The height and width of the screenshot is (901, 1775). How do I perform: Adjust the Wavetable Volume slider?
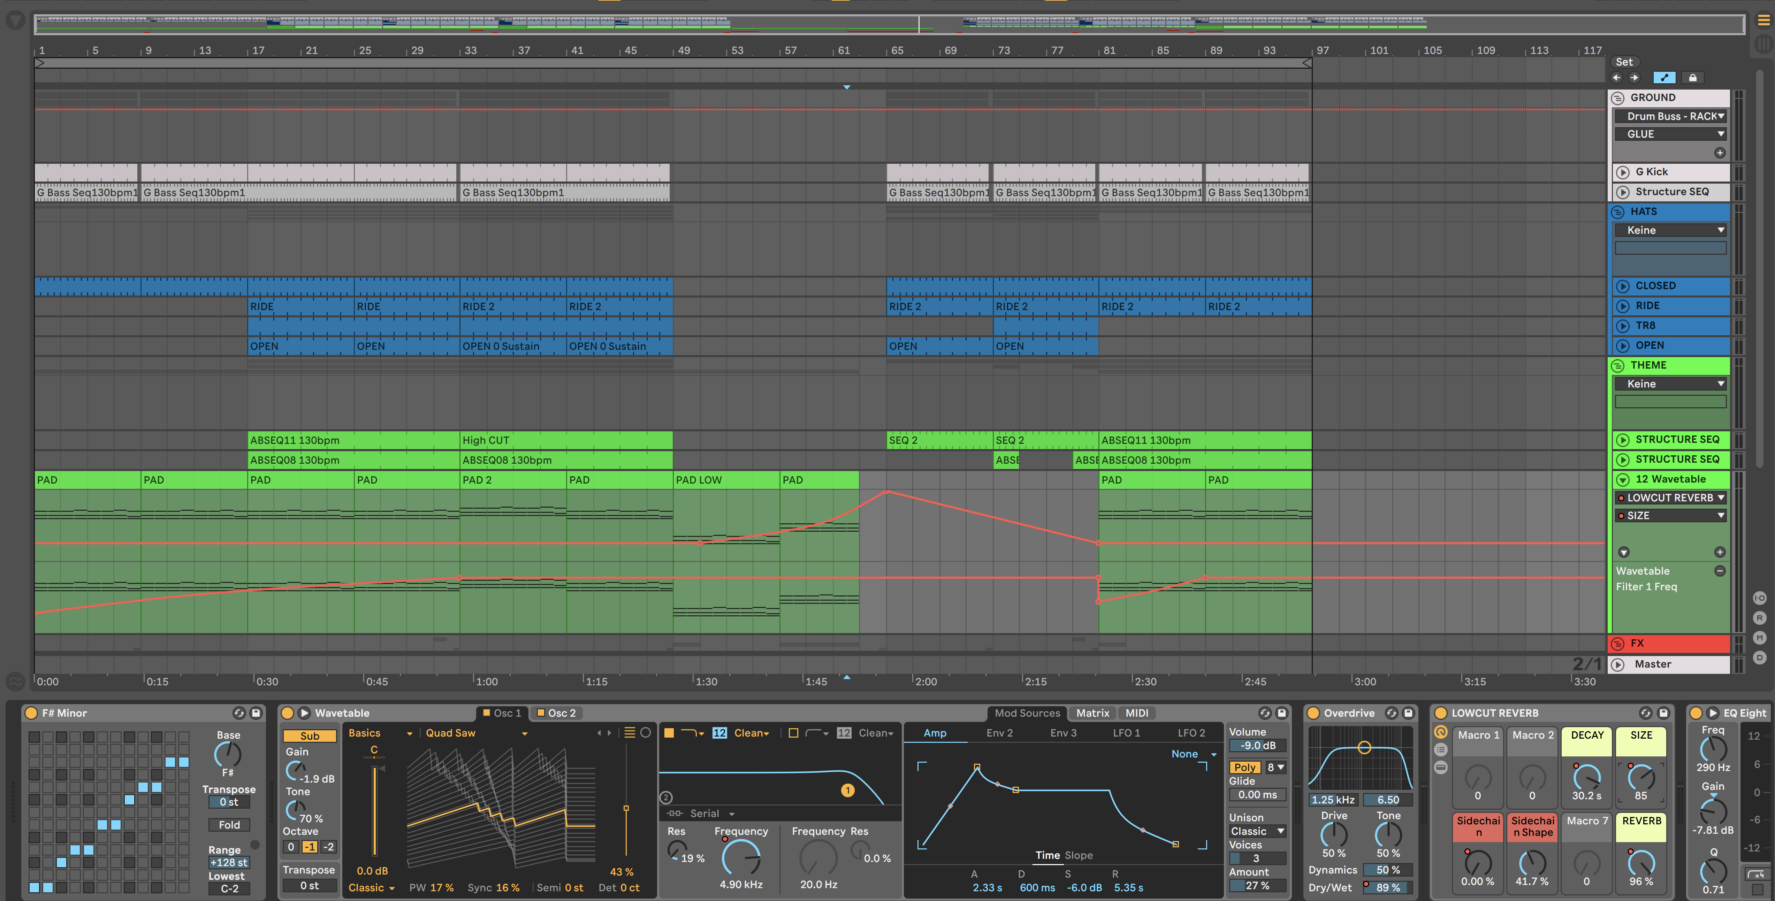1257,745
